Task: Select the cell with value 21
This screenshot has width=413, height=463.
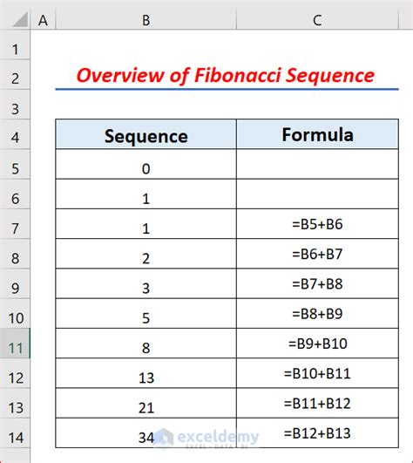Action: [x=146, y=403]
